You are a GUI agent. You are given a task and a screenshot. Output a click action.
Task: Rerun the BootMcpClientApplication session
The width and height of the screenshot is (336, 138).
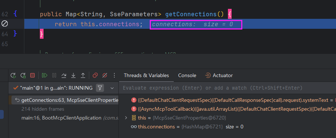click(x=13, y=75)
